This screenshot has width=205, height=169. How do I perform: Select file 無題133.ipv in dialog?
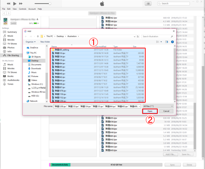point(97,53)
